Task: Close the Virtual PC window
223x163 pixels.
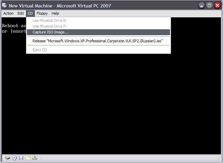Action: (x=217, y=6)
